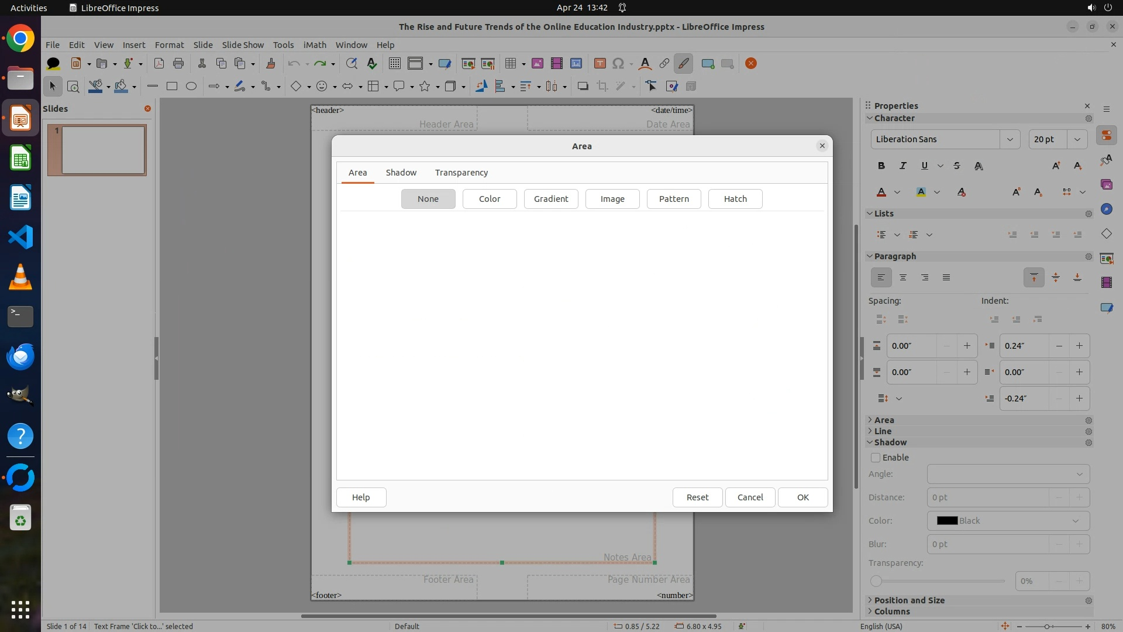Open the Slide Show menu
Image resolution: width=1123 pixels, height=632 pixels.
(243, 44)
